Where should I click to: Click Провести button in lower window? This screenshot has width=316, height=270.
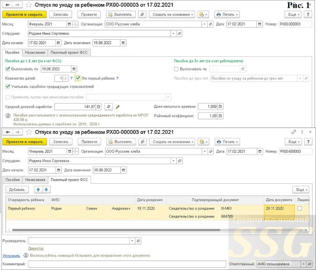[x=89, y=142]
